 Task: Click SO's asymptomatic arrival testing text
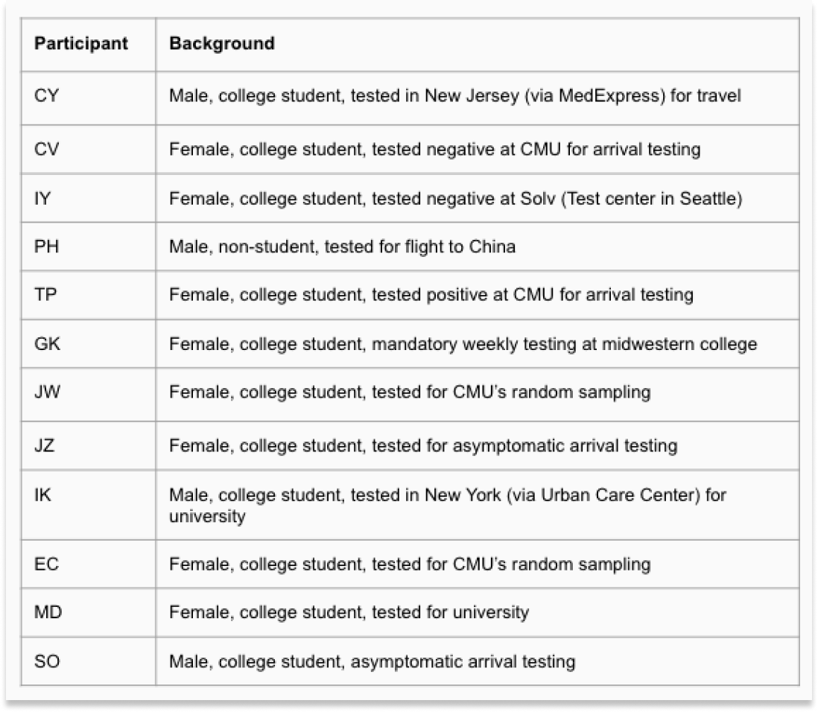372,661
